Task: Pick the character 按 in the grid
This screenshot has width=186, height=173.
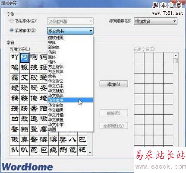Action: (x=15, y=109)
